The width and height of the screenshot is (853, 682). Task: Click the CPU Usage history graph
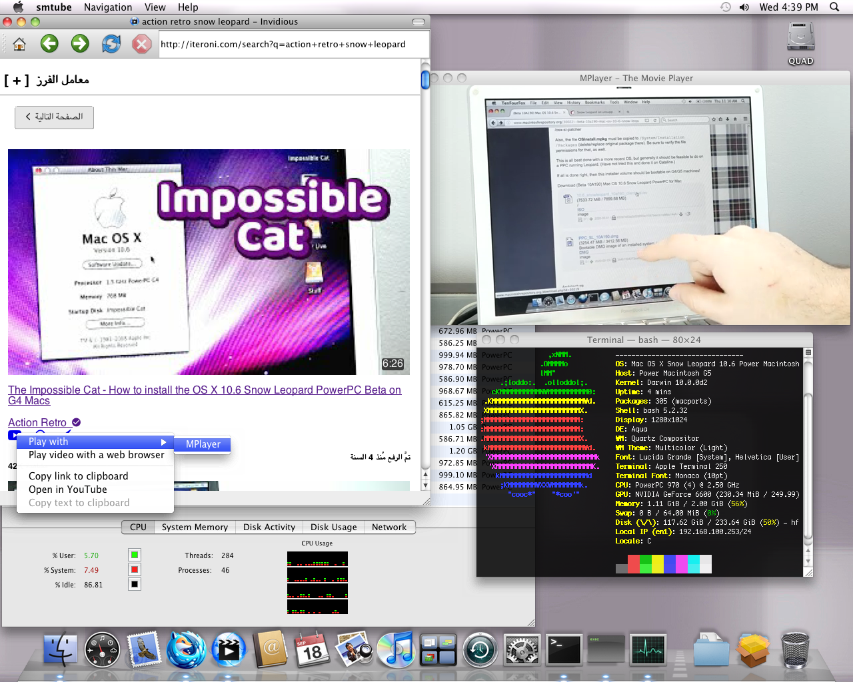(x=317, y=582)
